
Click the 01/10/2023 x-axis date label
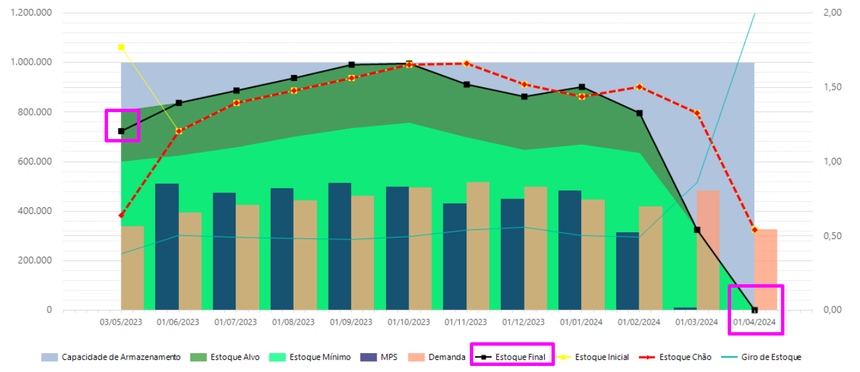pos(408,323)
